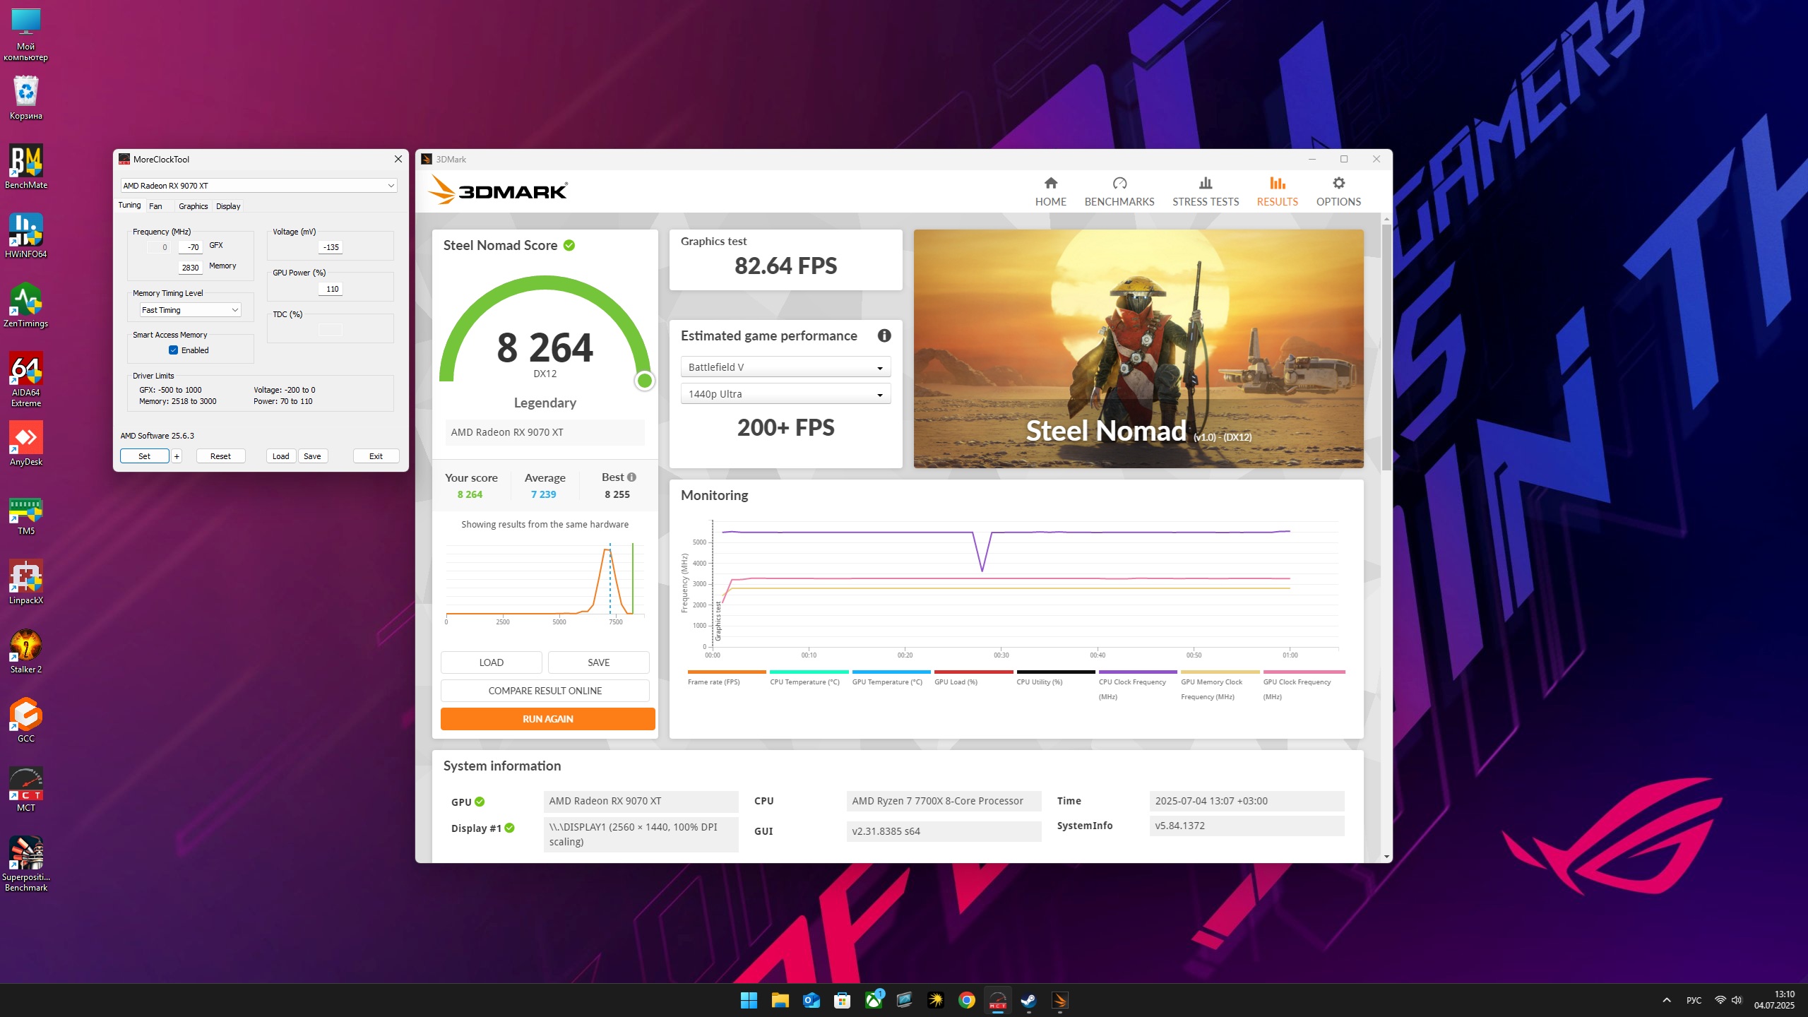Disable Smart Access Memory checkbox
1808x1017 pixels.
173,350
